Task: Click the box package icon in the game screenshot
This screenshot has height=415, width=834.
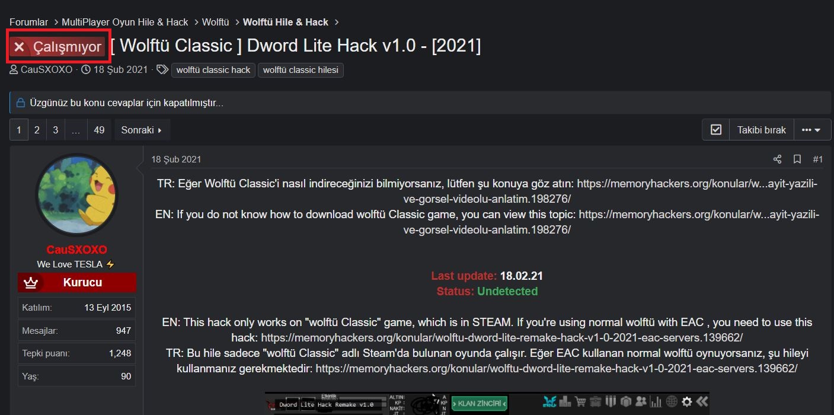Action: (626, 402)
